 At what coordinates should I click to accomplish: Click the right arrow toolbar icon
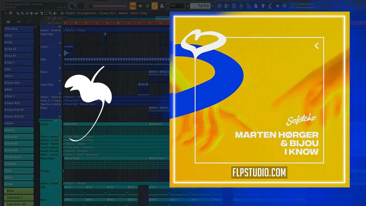pyautogui.click(x=140, y=6)
